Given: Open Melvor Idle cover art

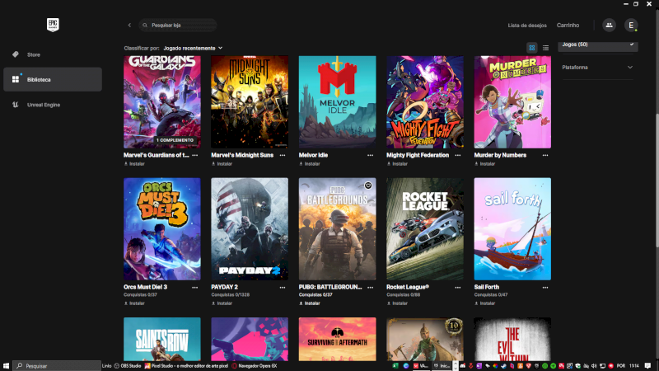Looking at the screenshot, I should coord(338,101).
